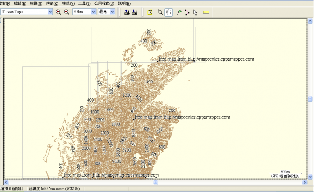314x192 pixels.
Task: Select the hand pan tool
Action: 169,12
